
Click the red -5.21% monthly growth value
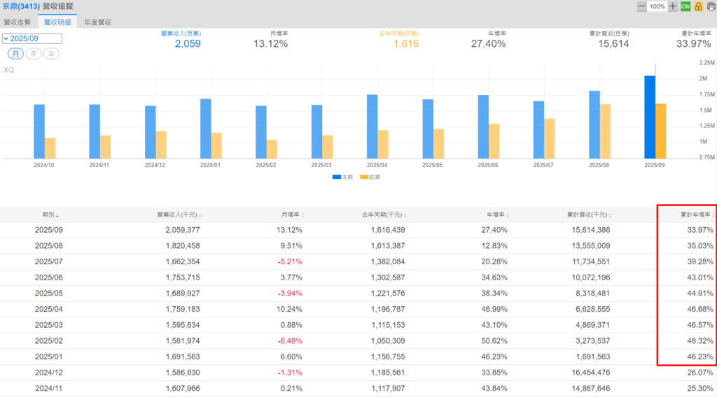tap(290, 262)
